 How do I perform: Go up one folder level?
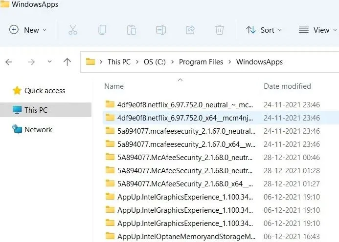tap(67, 62)
